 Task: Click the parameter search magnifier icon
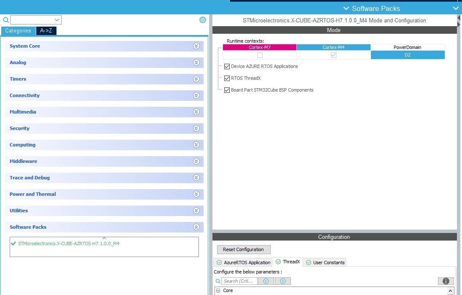coord(218,281)
